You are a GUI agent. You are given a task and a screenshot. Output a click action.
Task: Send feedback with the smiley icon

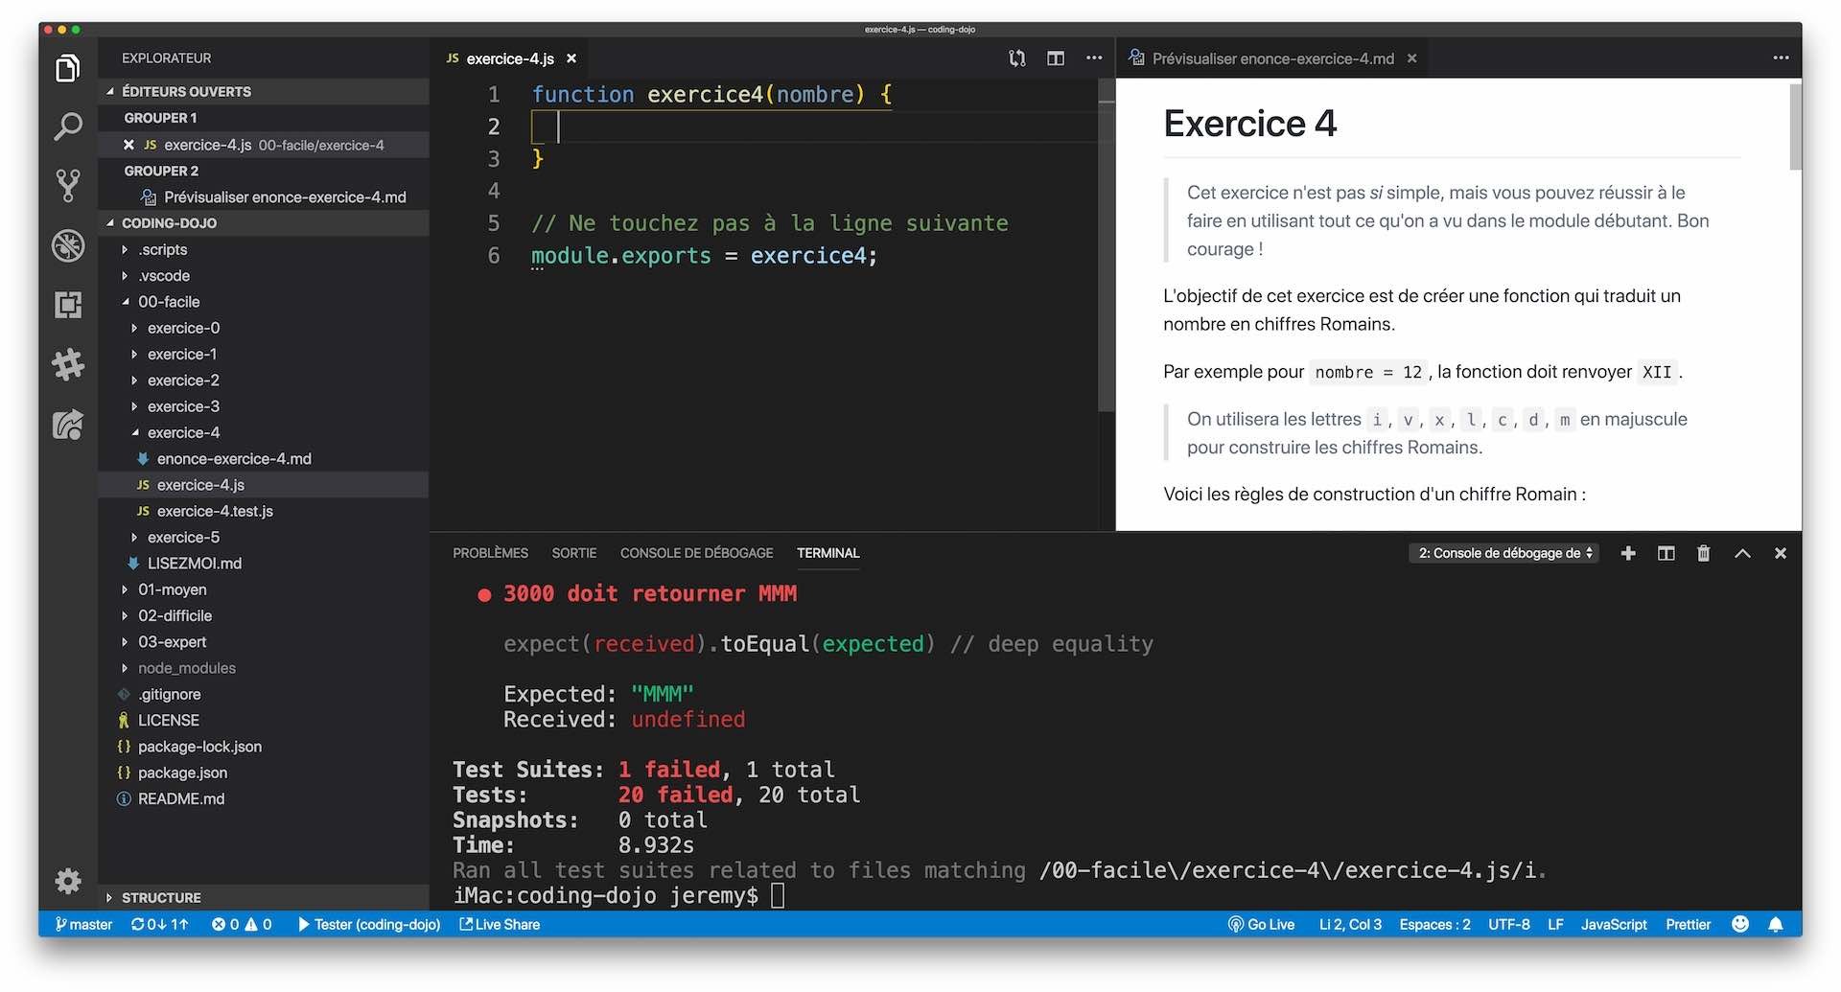(x=1740, y=924)
